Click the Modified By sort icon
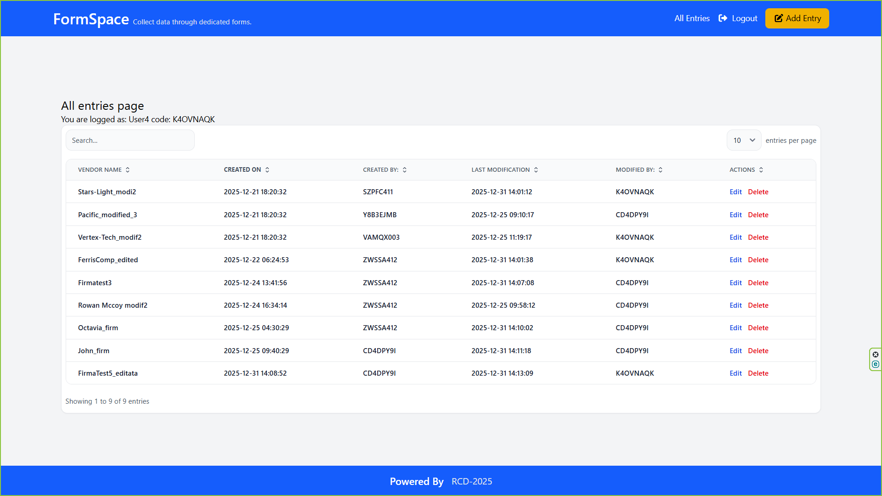 coord(661,170)
